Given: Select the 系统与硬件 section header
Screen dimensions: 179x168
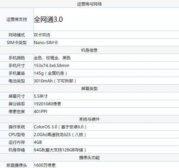Looking at the screenshot, I should click(x=89, y=119).
